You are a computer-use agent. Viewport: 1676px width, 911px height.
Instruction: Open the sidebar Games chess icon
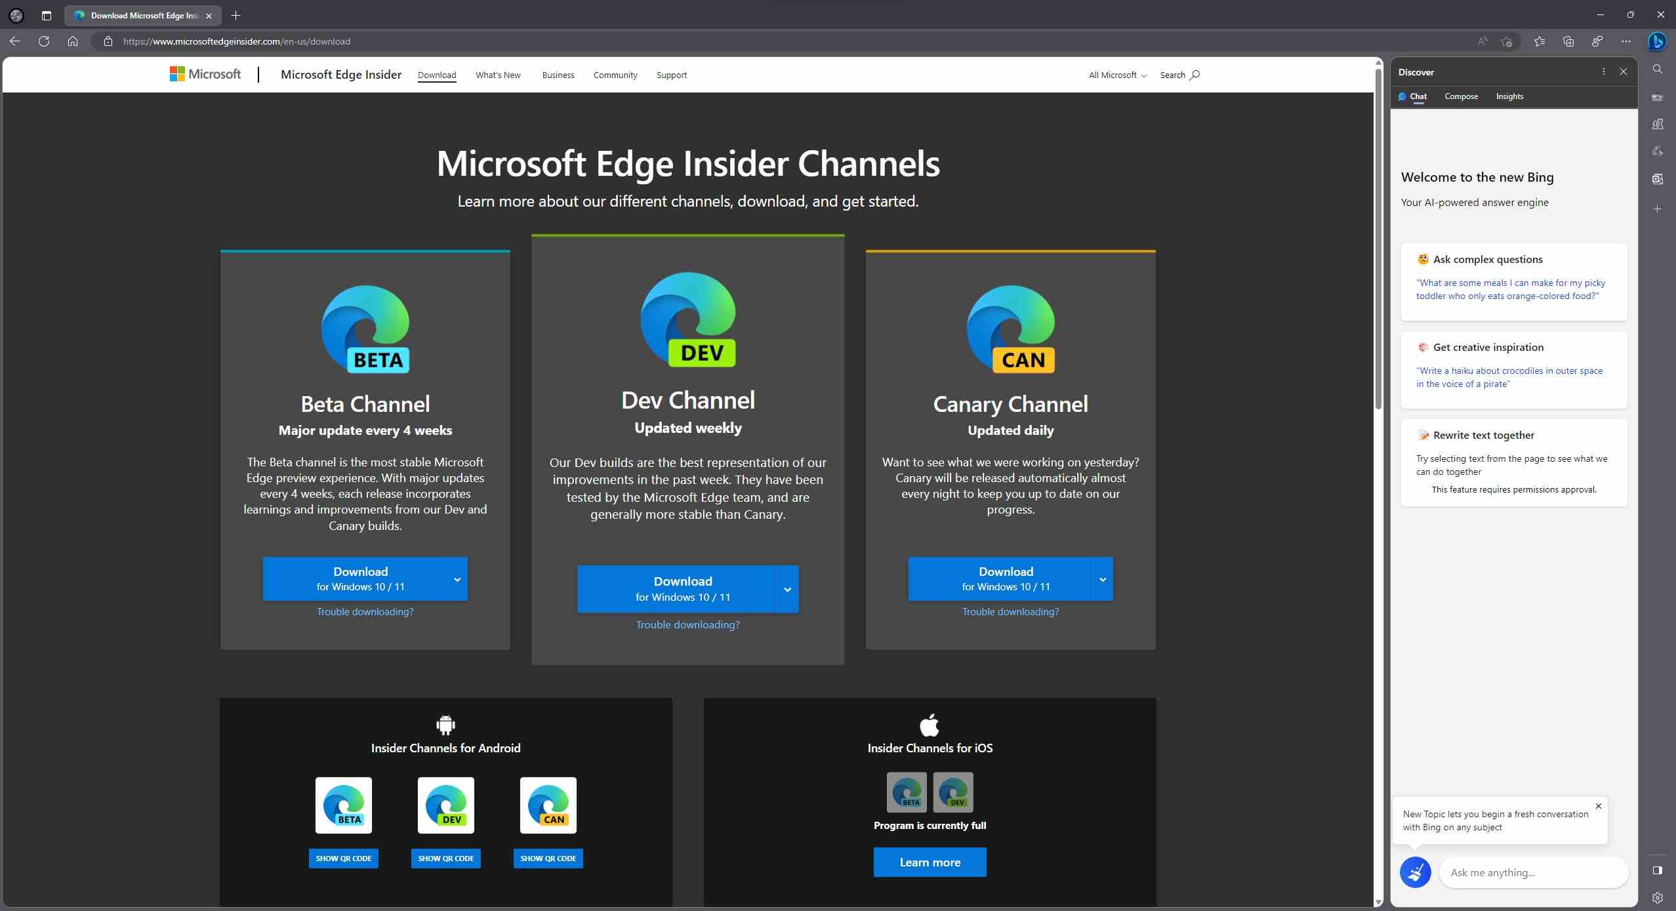(1658, 124)
